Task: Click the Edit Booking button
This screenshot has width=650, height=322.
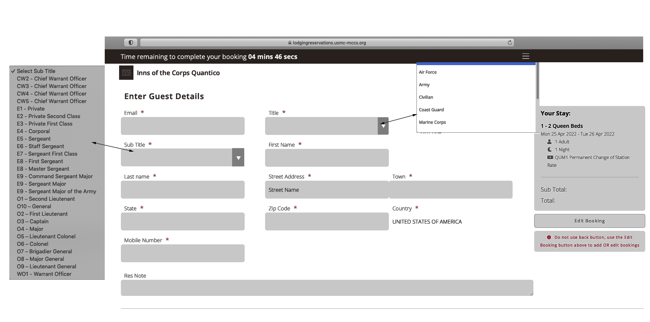Action: 589,221
